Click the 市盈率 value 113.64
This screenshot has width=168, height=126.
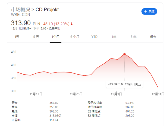(x=54, y=120)
